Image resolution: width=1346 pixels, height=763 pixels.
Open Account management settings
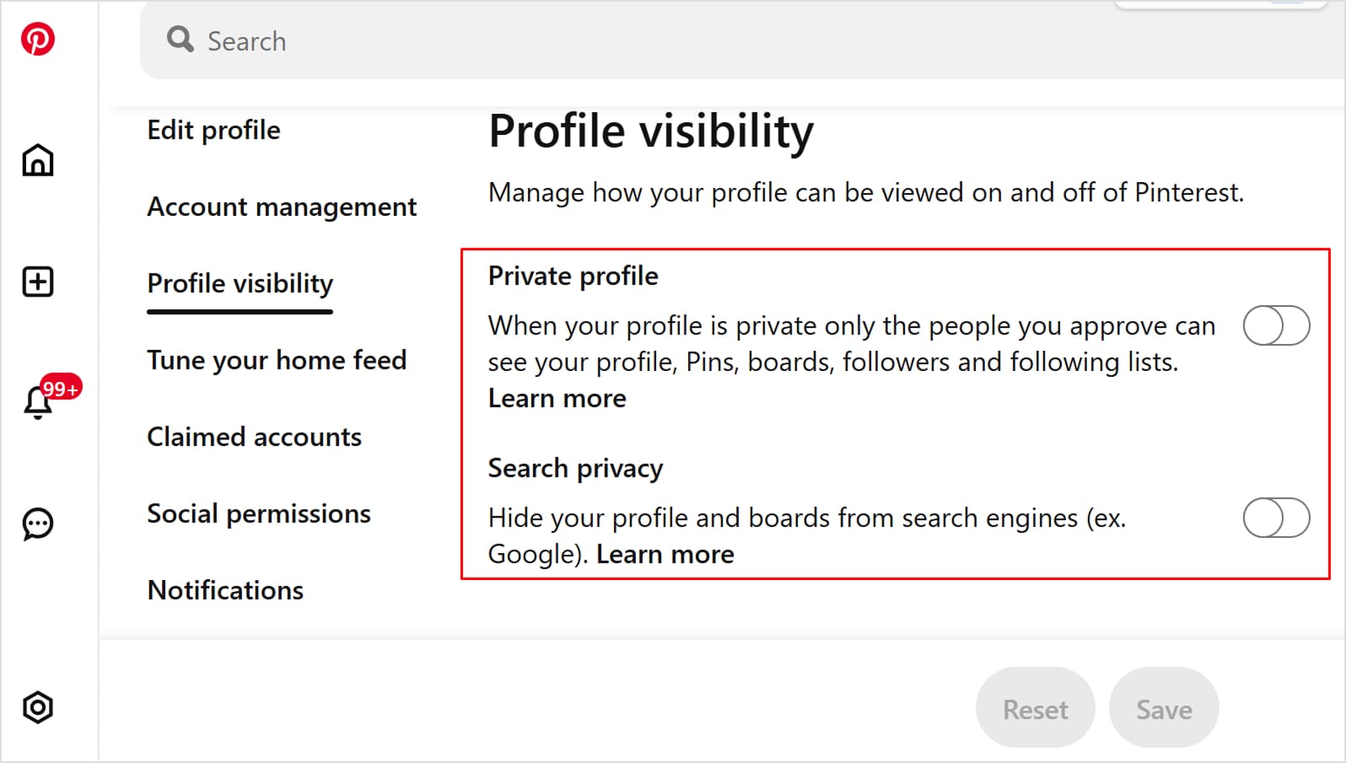click(282, 207)
